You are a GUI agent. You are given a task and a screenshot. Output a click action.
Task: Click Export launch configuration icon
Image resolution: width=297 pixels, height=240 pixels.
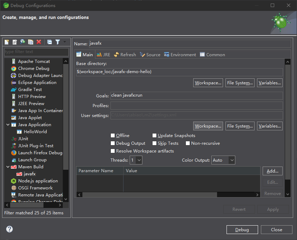23,42
